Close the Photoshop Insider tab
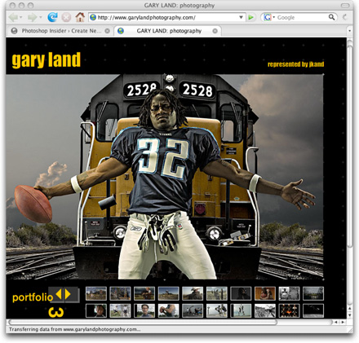This screenshot has width=359, height=343. pyautogui.click(x=108, y=31)
